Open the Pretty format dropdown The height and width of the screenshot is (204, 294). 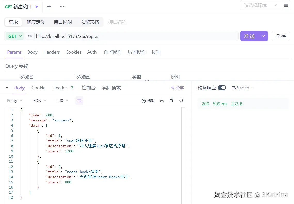tap(14, 101)
